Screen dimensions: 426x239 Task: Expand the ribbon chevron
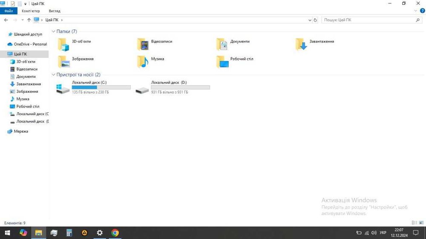pyautogui.click(x=415, y=11)
